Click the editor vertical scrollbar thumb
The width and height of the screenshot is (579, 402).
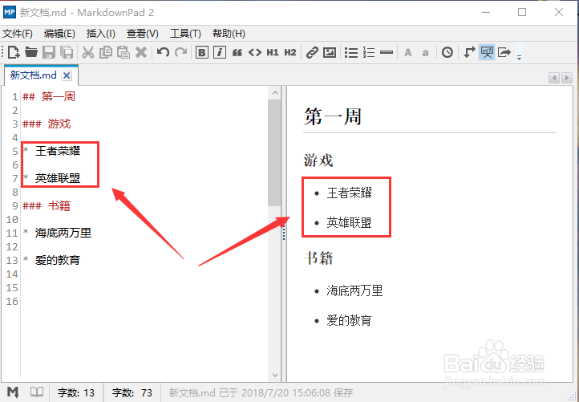tap(274, 152)
